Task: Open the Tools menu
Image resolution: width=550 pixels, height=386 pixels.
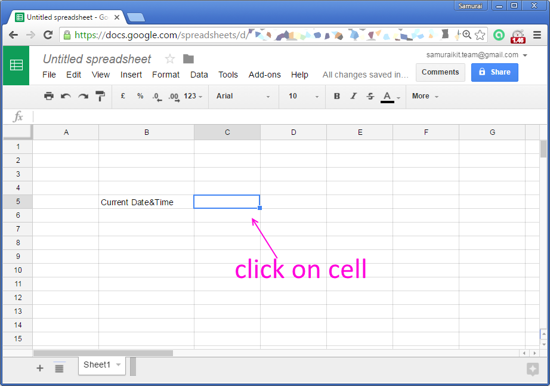Action: pos(228,75)
